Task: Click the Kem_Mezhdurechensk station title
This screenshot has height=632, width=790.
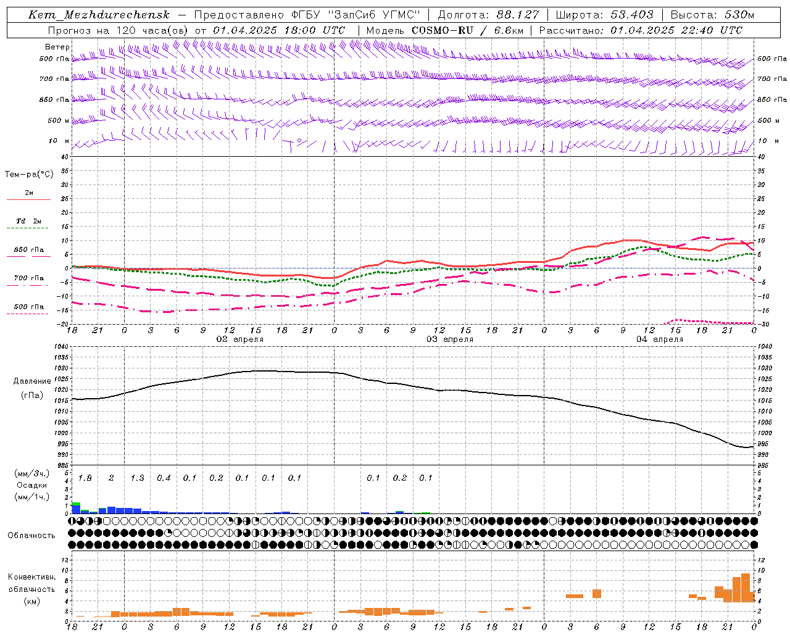Action: click(99, 15)
